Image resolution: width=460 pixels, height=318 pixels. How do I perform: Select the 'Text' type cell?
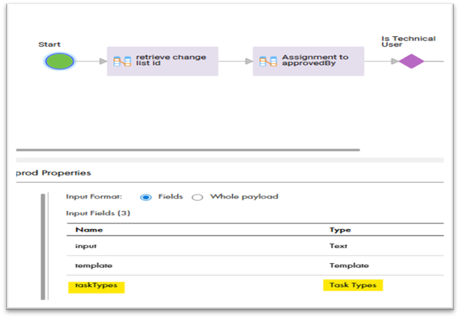coord(338,246)
